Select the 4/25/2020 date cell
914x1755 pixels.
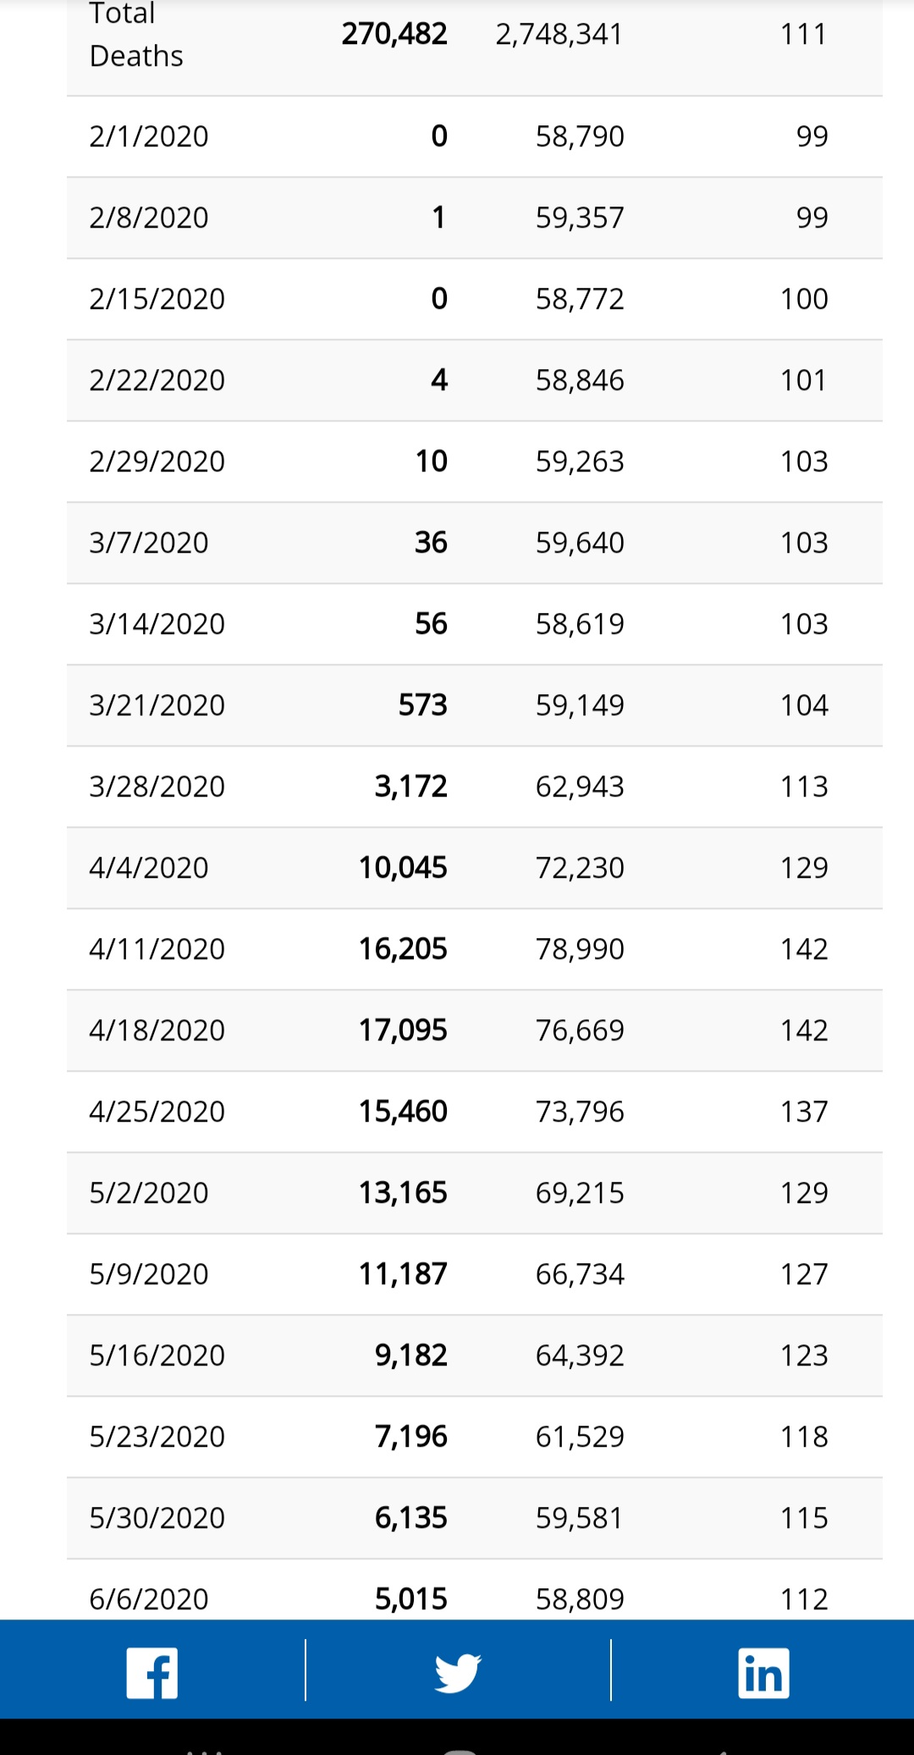click(157, 1112)
